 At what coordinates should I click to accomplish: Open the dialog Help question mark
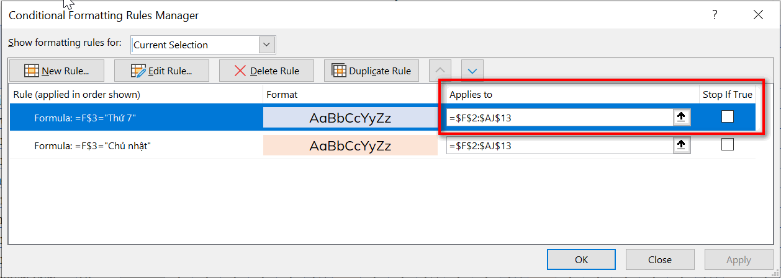[x=715, y=15]
